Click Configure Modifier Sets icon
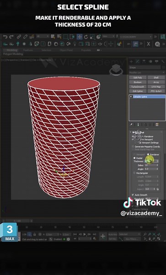Image resolution: width=166 pixels, height=275 pixels. point(157,125)
